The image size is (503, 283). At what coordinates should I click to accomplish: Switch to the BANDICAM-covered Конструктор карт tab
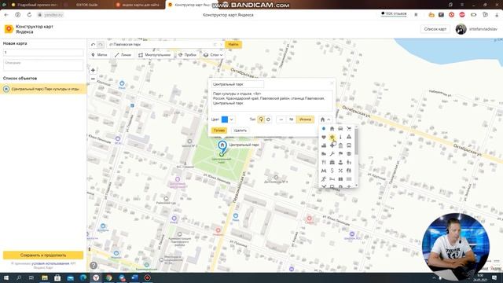193,5
